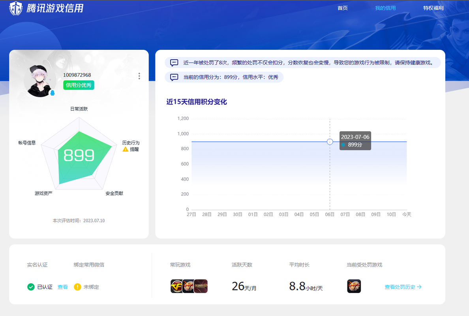This screenshot has width=469, height=316.
Task: Click the 01日 x-axis label
Action: tap(253, 214)
